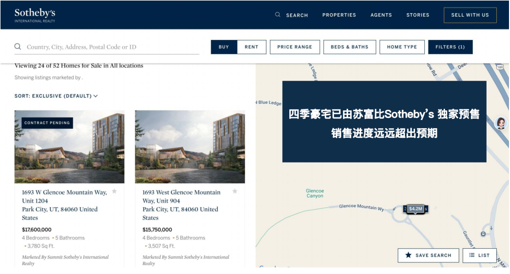This screenshot has width=510, height=274.
Task: Open the PROPERTIES menu
Action: tap(339, 15)
